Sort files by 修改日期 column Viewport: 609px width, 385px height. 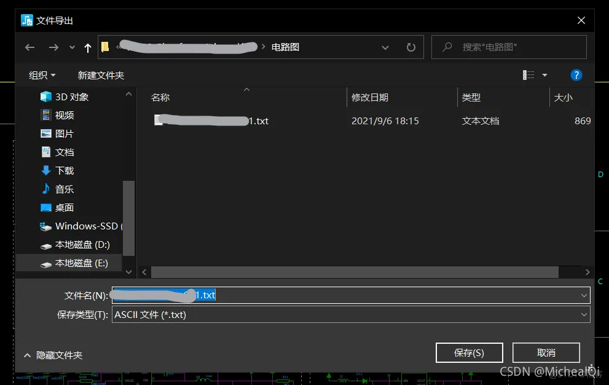pos(370,97)
